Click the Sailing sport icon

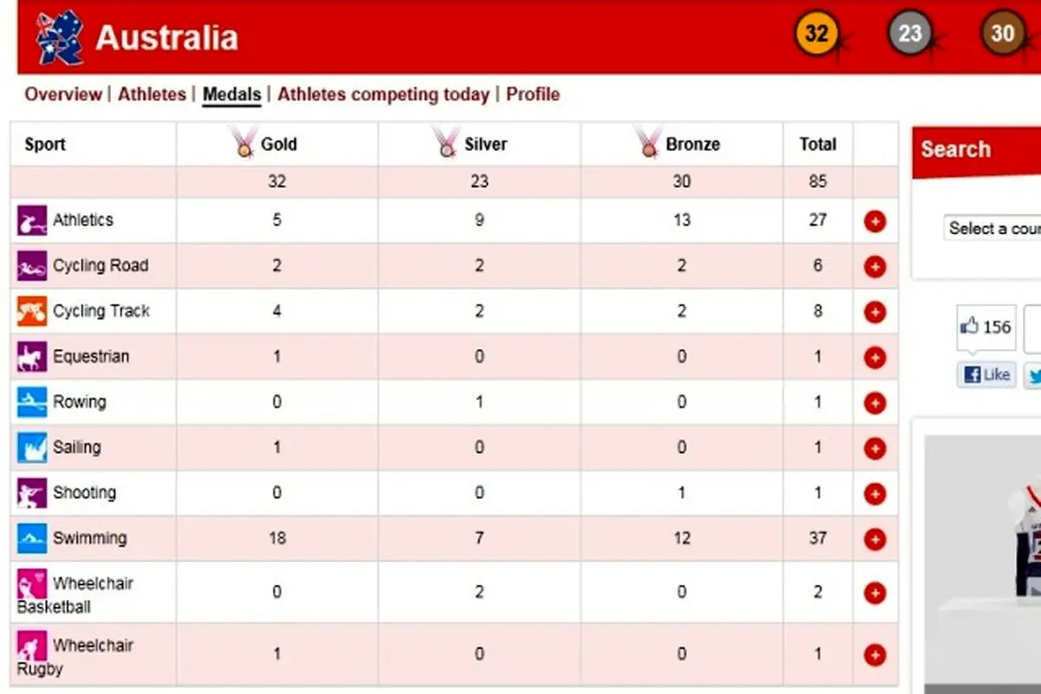(x=32, y=448)
